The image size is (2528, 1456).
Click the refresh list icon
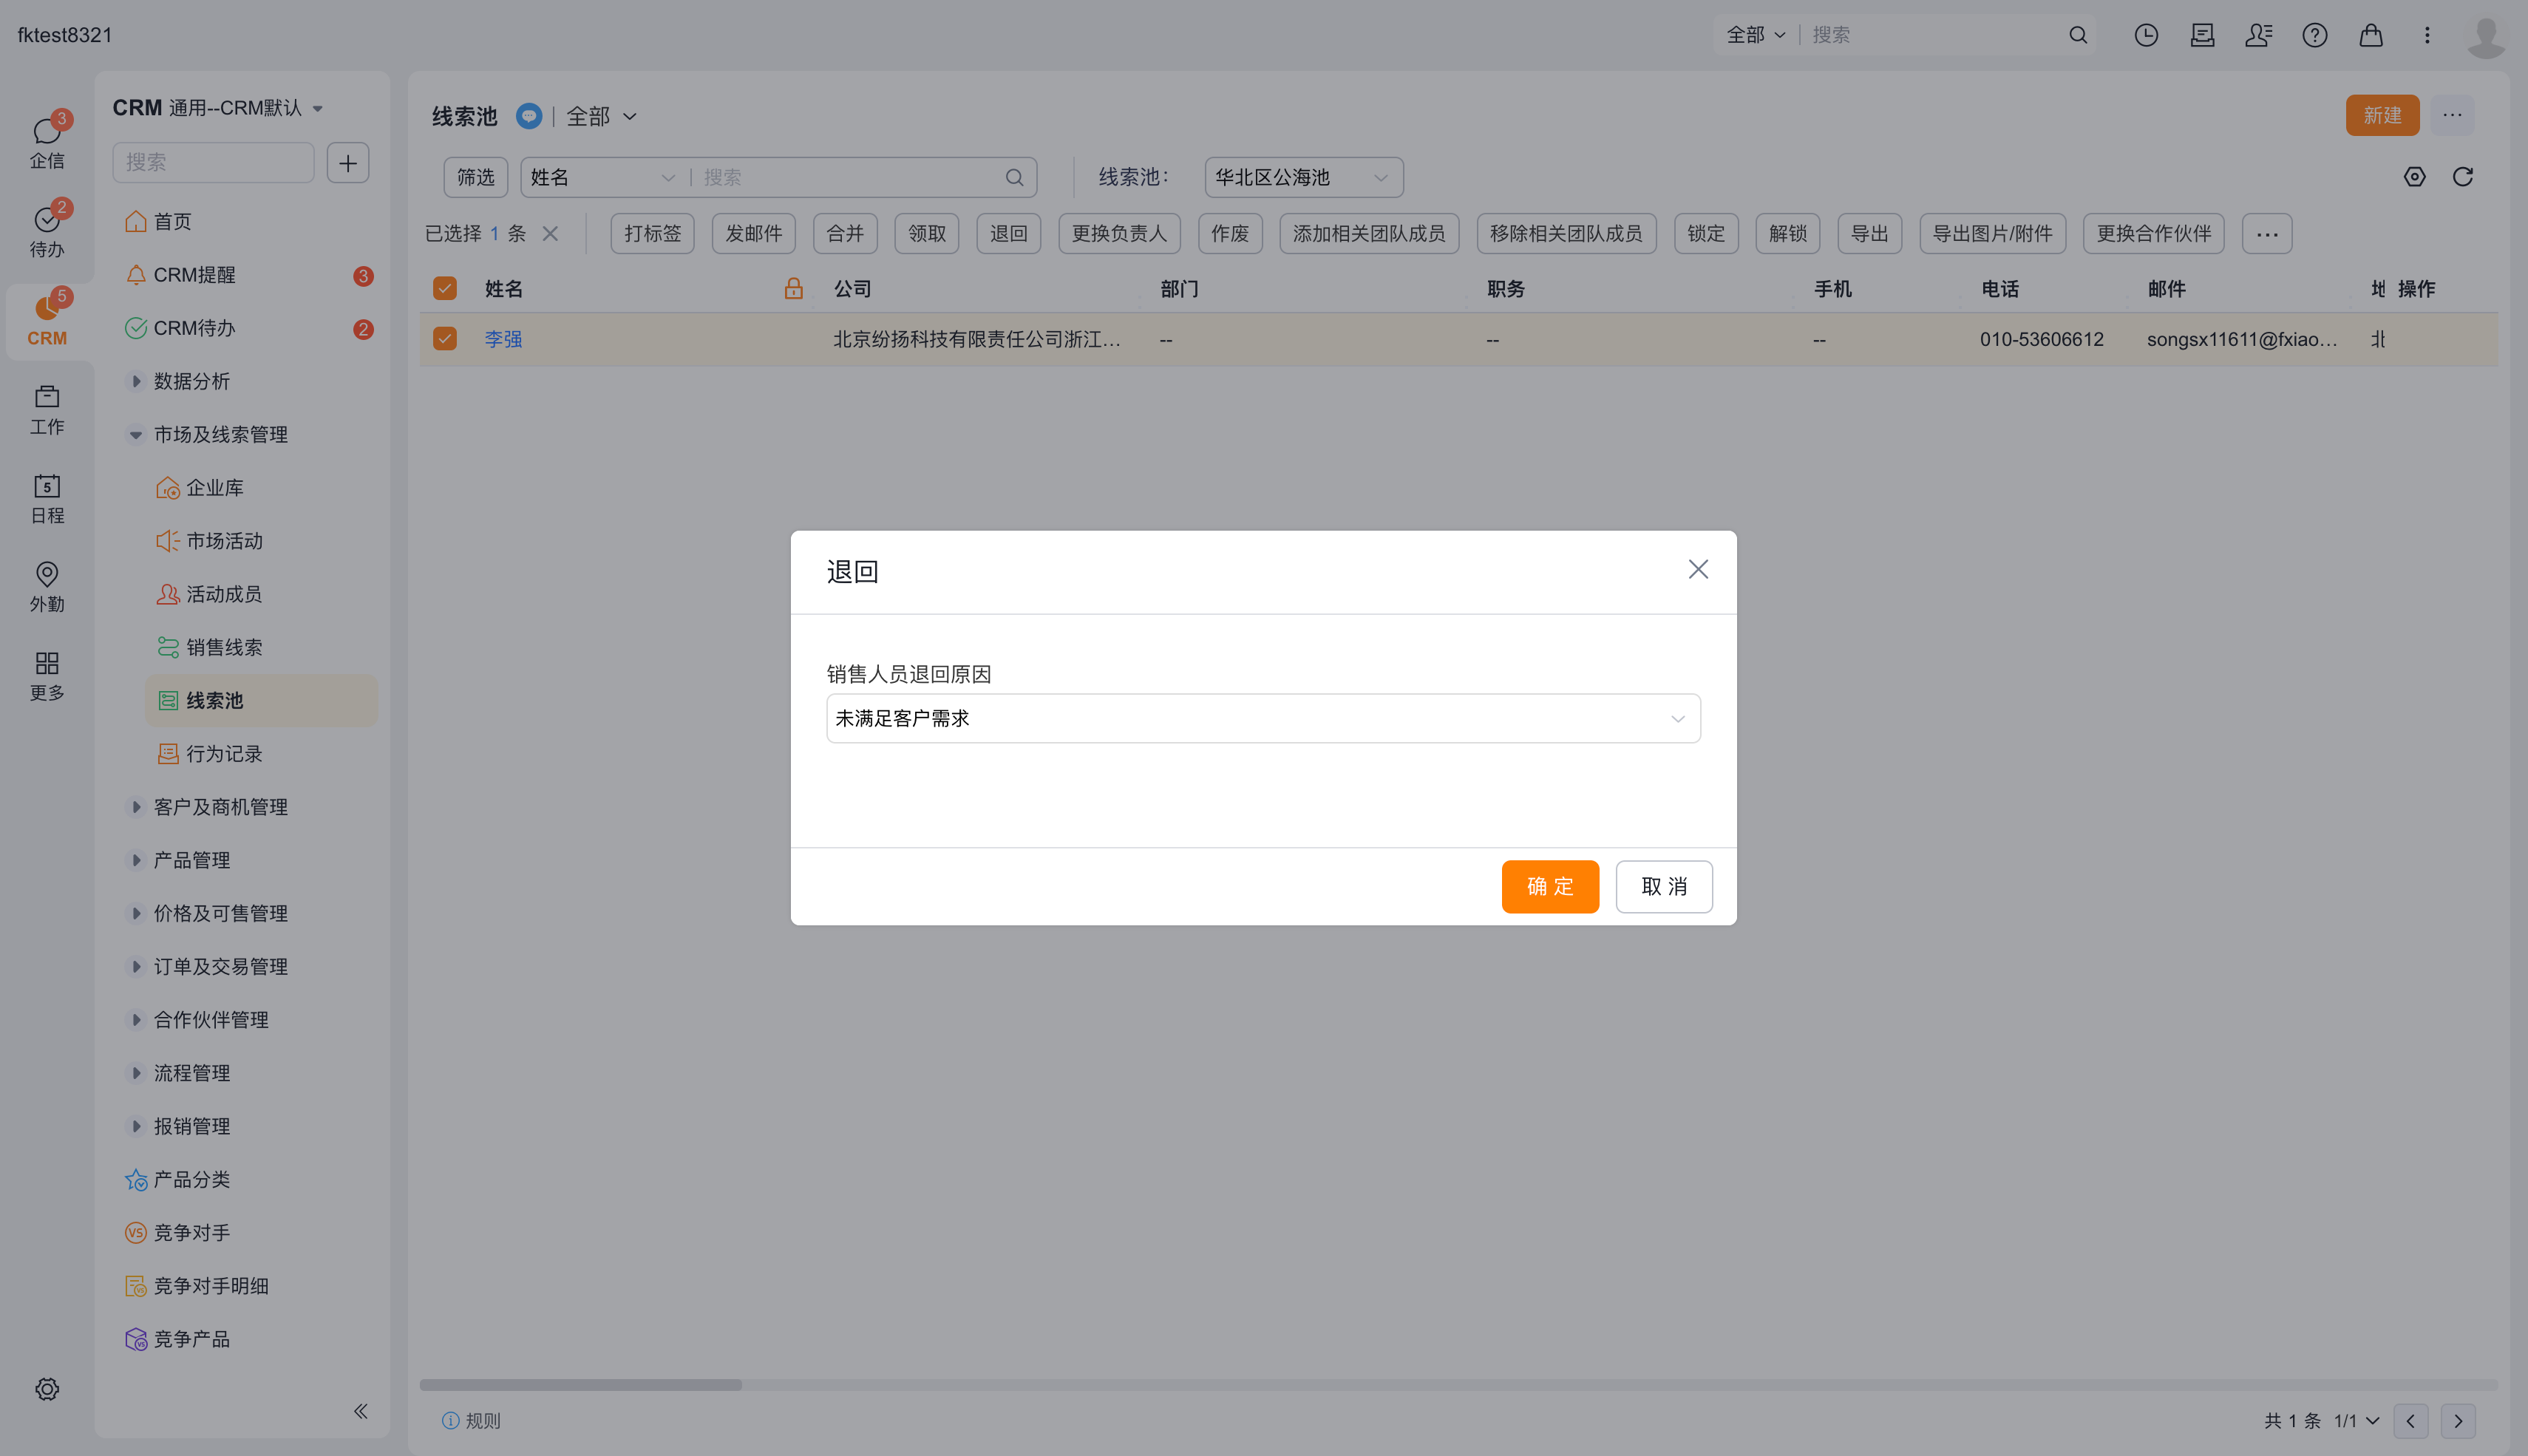pos(2463,177)
